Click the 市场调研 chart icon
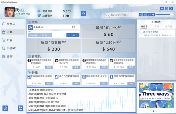The image size is (176, 114). (30, 27)
